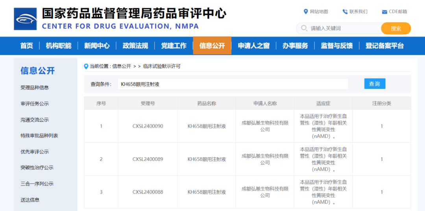
Task: Open 监督与反馈 navigation item
Action: [x=336, y=46]
